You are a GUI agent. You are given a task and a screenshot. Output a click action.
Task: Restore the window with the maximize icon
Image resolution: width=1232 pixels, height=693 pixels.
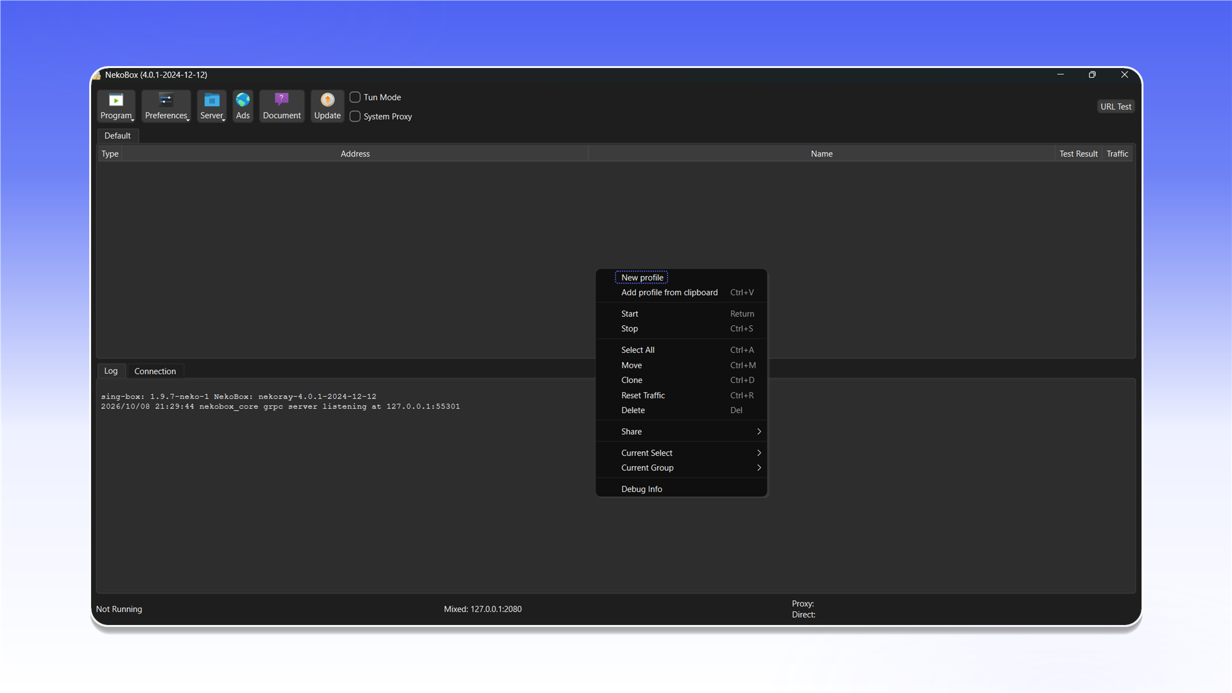tap(1092, 74)
